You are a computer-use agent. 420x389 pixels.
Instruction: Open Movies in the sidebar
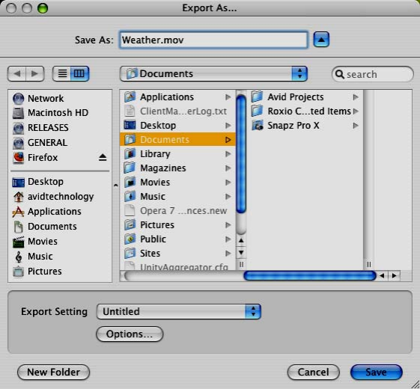click(35, 242)
